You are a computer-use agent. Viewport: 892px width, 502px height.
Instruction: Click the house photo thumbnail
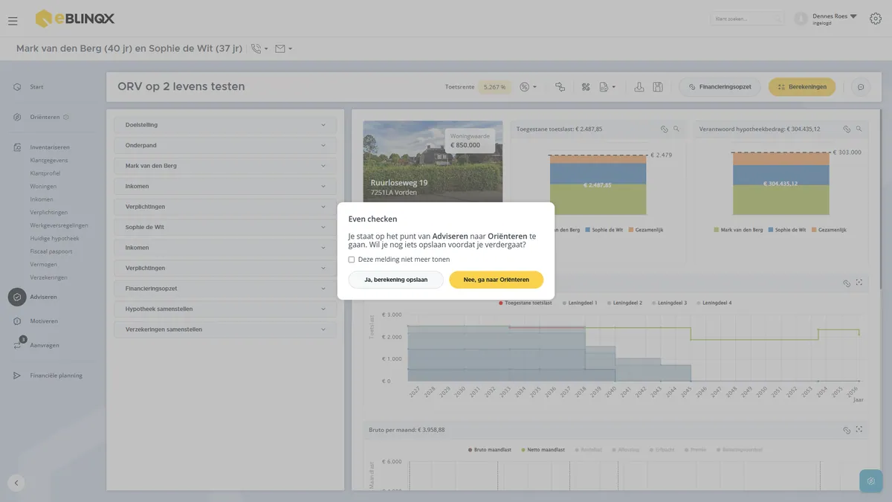[x=433, y=161]
